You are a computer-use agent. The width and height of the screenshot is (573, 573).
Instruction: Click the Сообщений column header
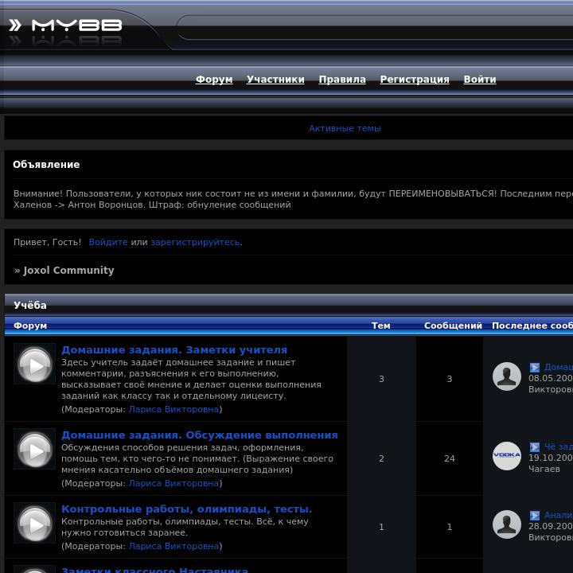[x=453, y=325]
